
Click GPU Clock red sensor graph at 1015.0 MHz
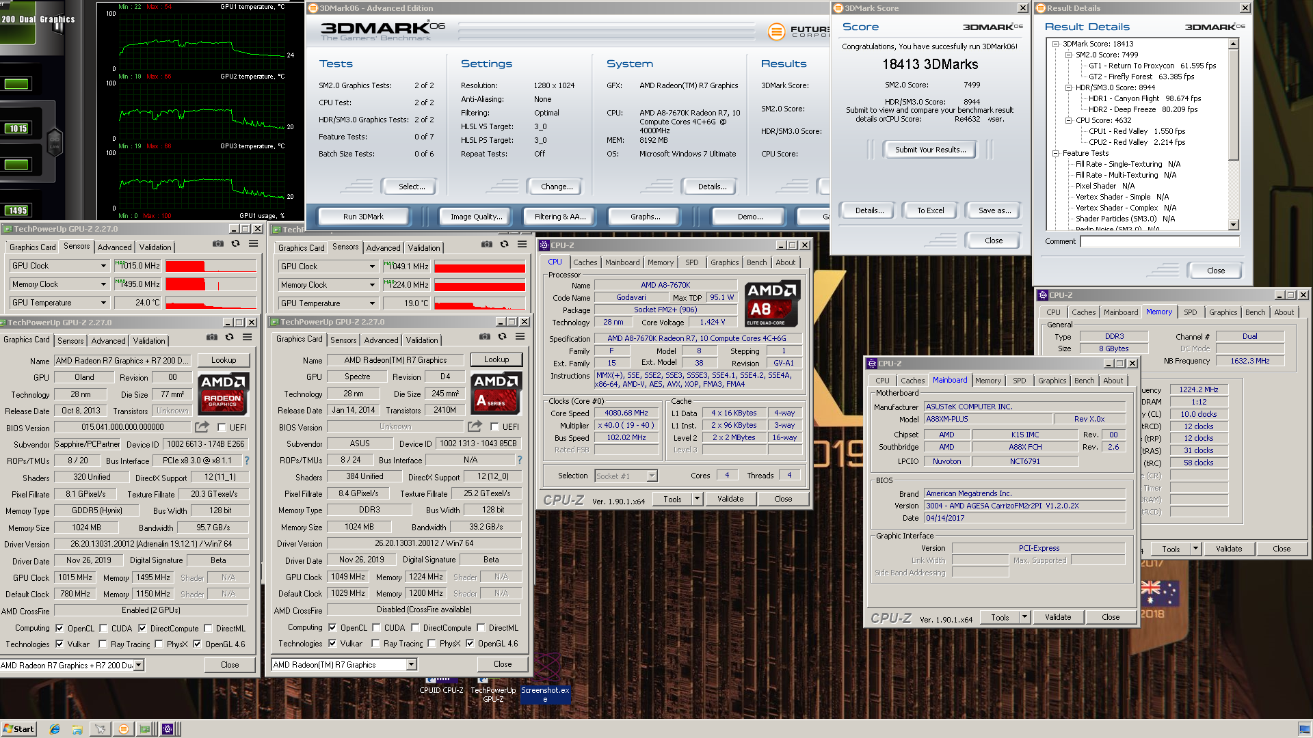point(211,266)
